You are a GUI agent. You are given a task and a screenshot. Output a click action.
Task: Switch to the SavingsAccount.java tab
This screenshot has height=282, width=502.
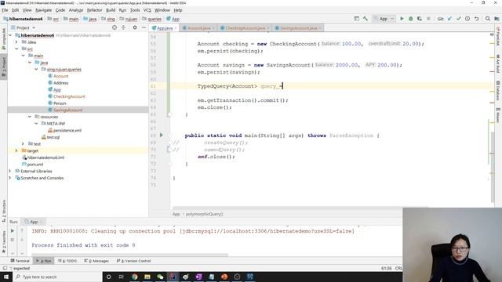(x=298, y=28)
